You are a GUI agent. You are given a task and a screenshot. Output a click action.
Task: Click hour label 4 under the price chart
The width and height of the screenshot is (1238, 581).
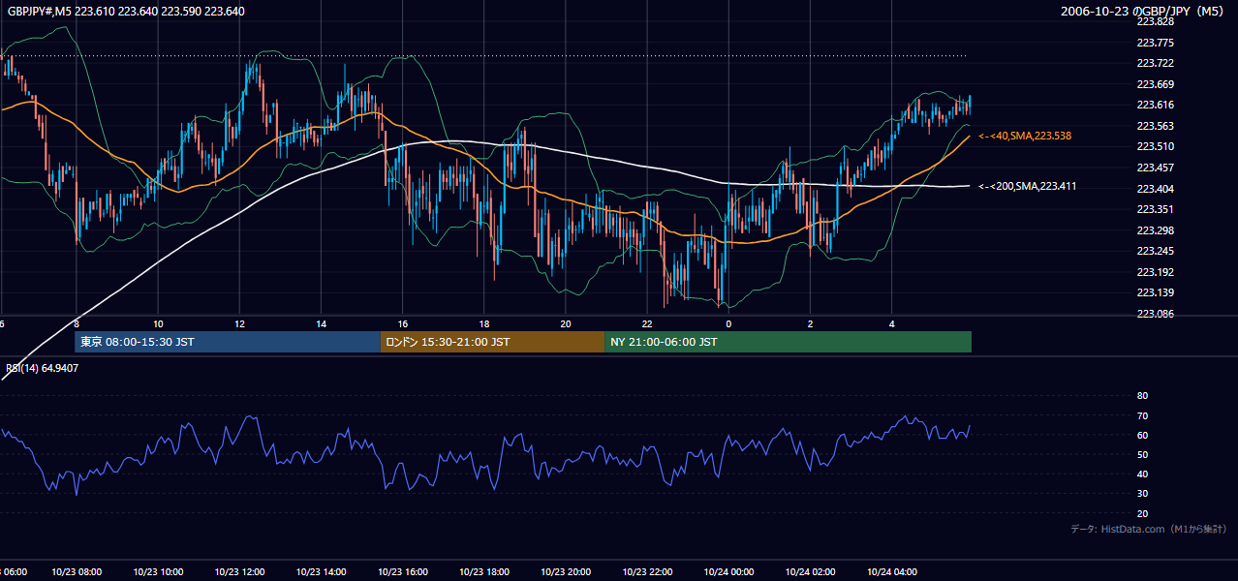coord(891,324)
